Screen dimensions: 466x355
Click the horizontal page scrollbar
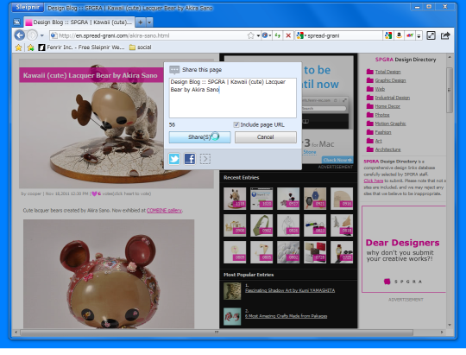217,332
